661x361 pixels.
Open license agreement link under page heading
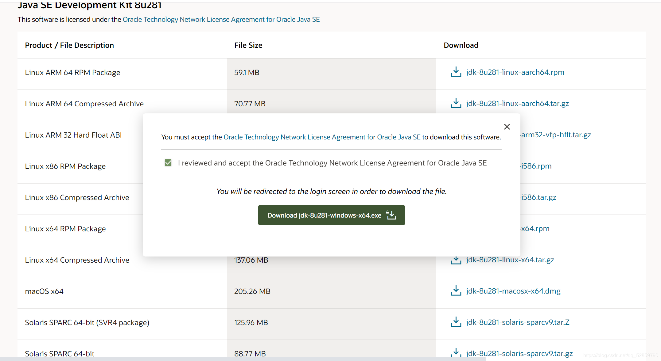pos(221,19)
